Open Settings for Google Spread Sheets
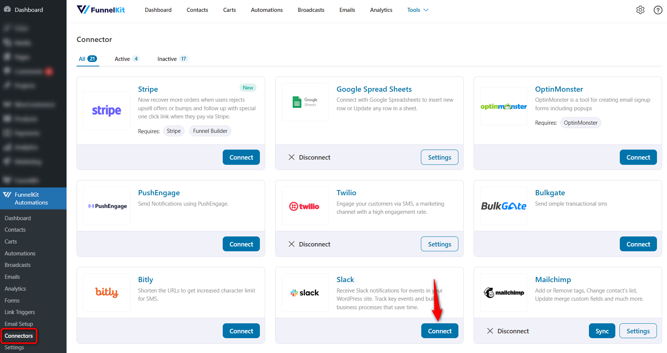The width and height of the screenshot is (667, 353). click(x=439, y=157)
